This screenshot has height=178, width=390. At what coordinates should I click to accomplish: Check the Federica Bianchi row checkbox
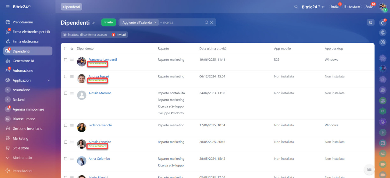(66, 125)
